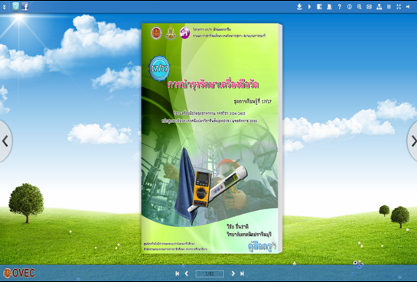Jump to the last page

[x=242, y=274]
